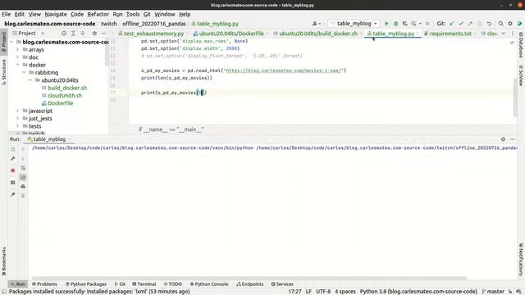Rerun table_myblog from the Run panel

(x=13, y=149)
